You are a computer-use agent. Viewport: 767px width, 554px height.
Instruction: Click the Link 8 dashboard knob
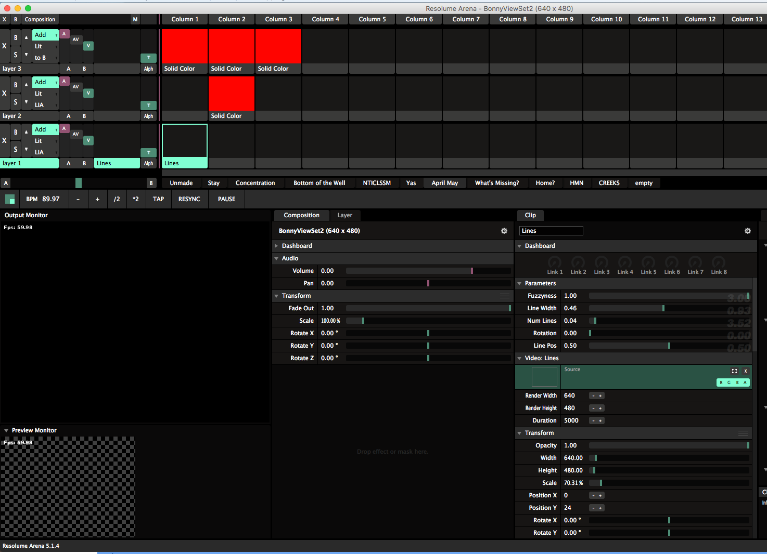(719, 262)
